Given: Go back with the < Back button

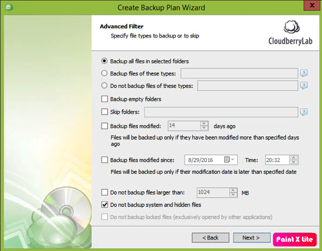Looking at the screenshot, I should pyautogui.click(x=211, y=237).
